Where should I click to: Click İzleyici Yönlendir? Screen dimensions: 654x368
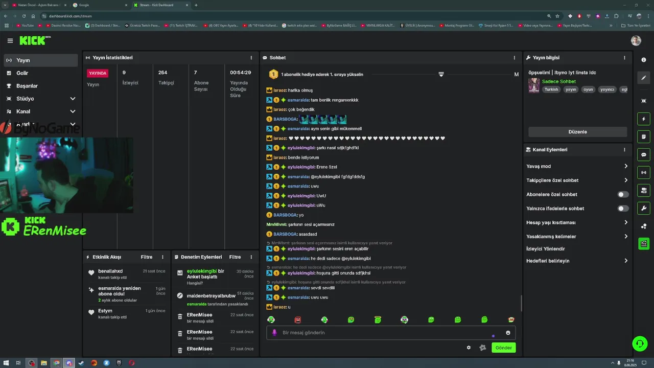coord(546,249)
